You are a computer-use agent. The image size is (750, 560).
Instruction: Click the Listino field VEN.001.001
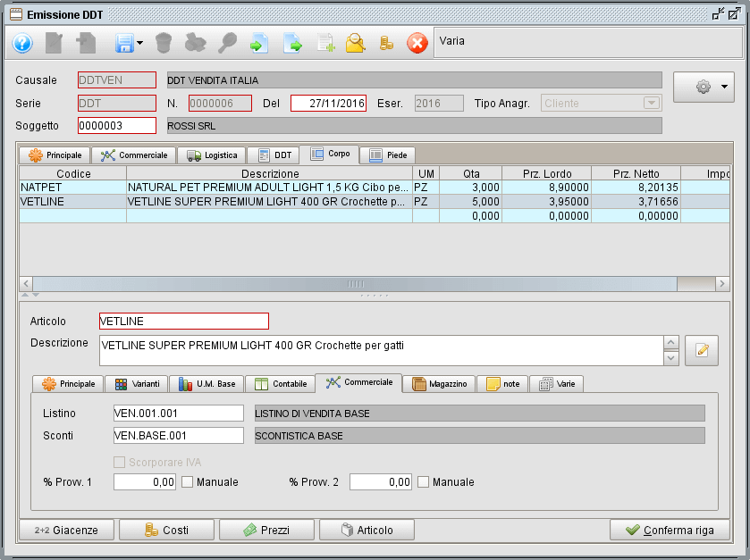point(179,414)
